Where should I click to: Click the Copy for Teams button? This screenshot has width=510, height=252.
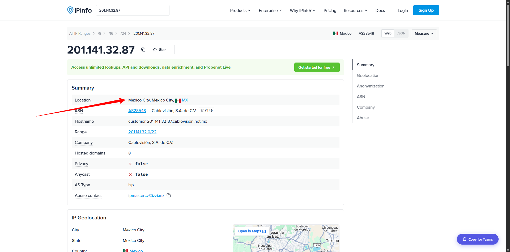point(478,239)
